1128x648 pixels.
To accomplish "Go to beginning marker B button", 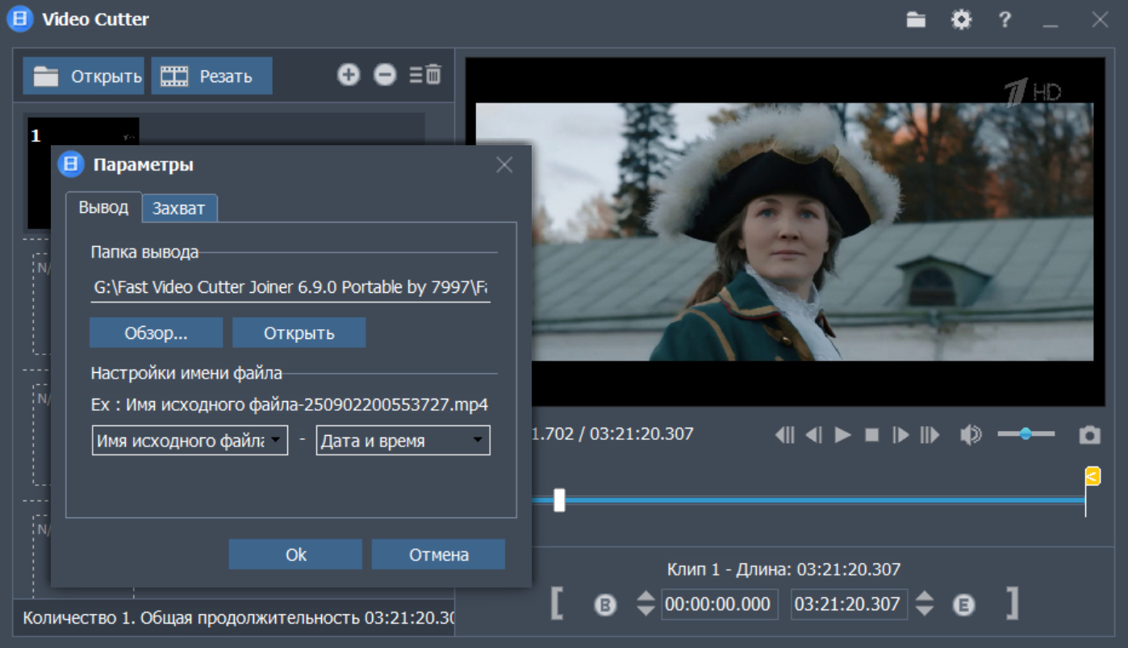I will pos(605,604).
